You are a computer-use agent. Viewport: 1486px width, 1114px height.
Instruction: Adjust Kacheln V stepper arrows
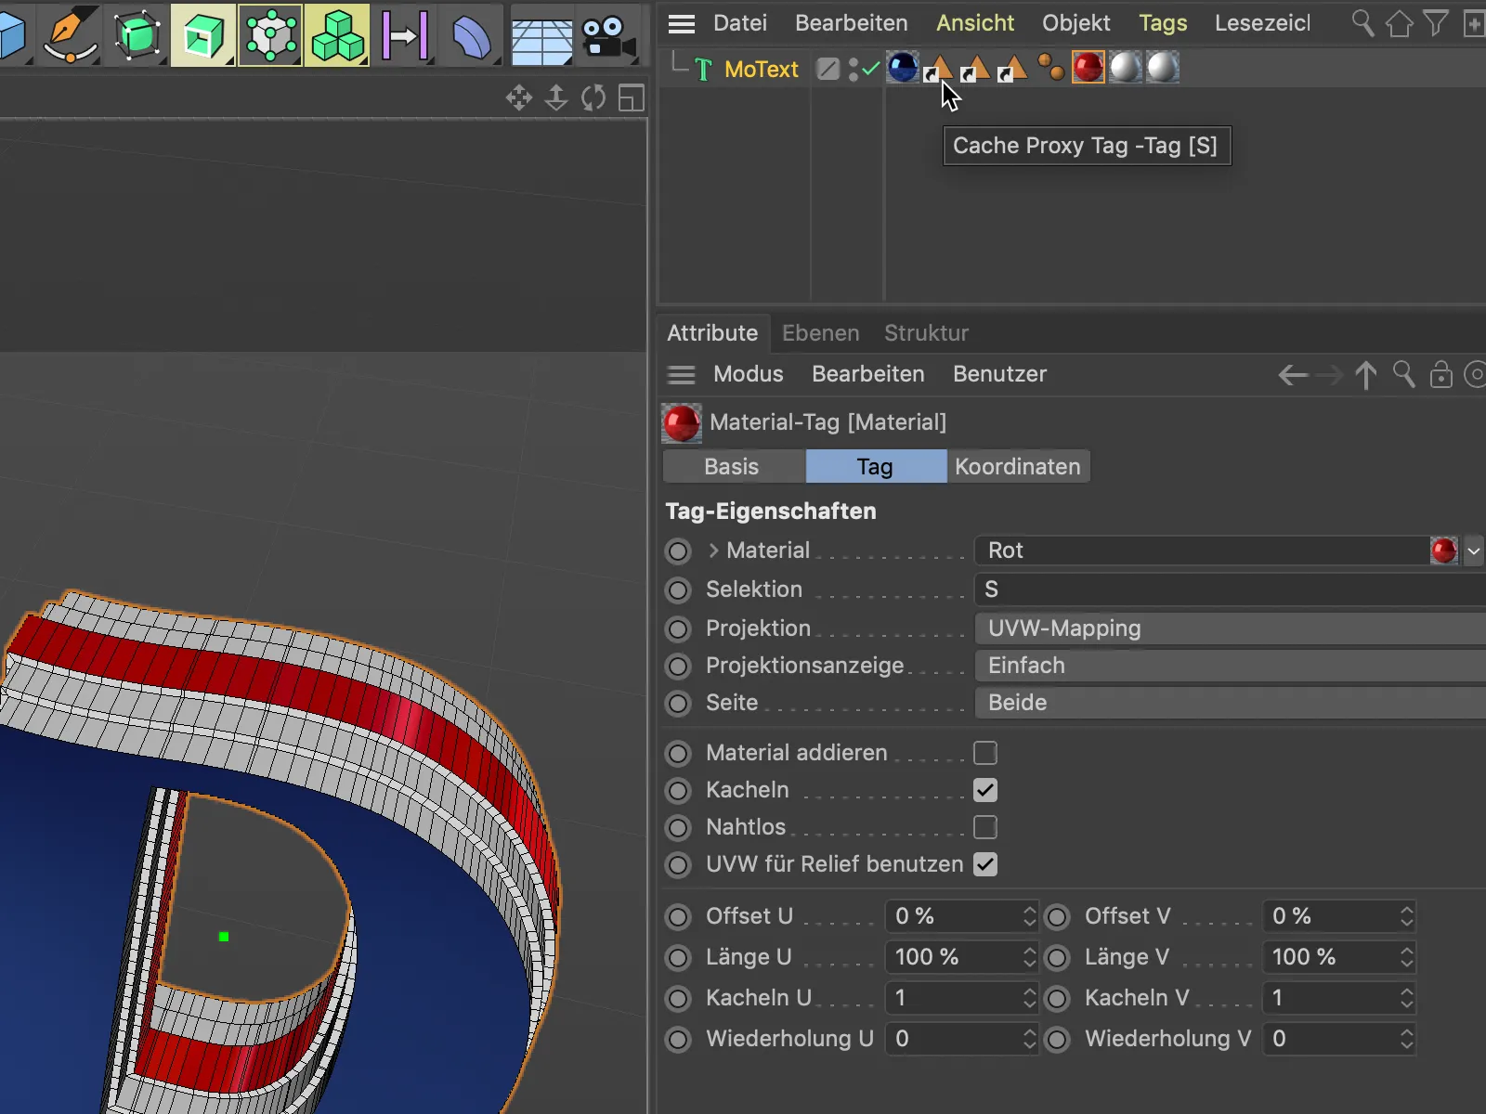coord(1406,998)
